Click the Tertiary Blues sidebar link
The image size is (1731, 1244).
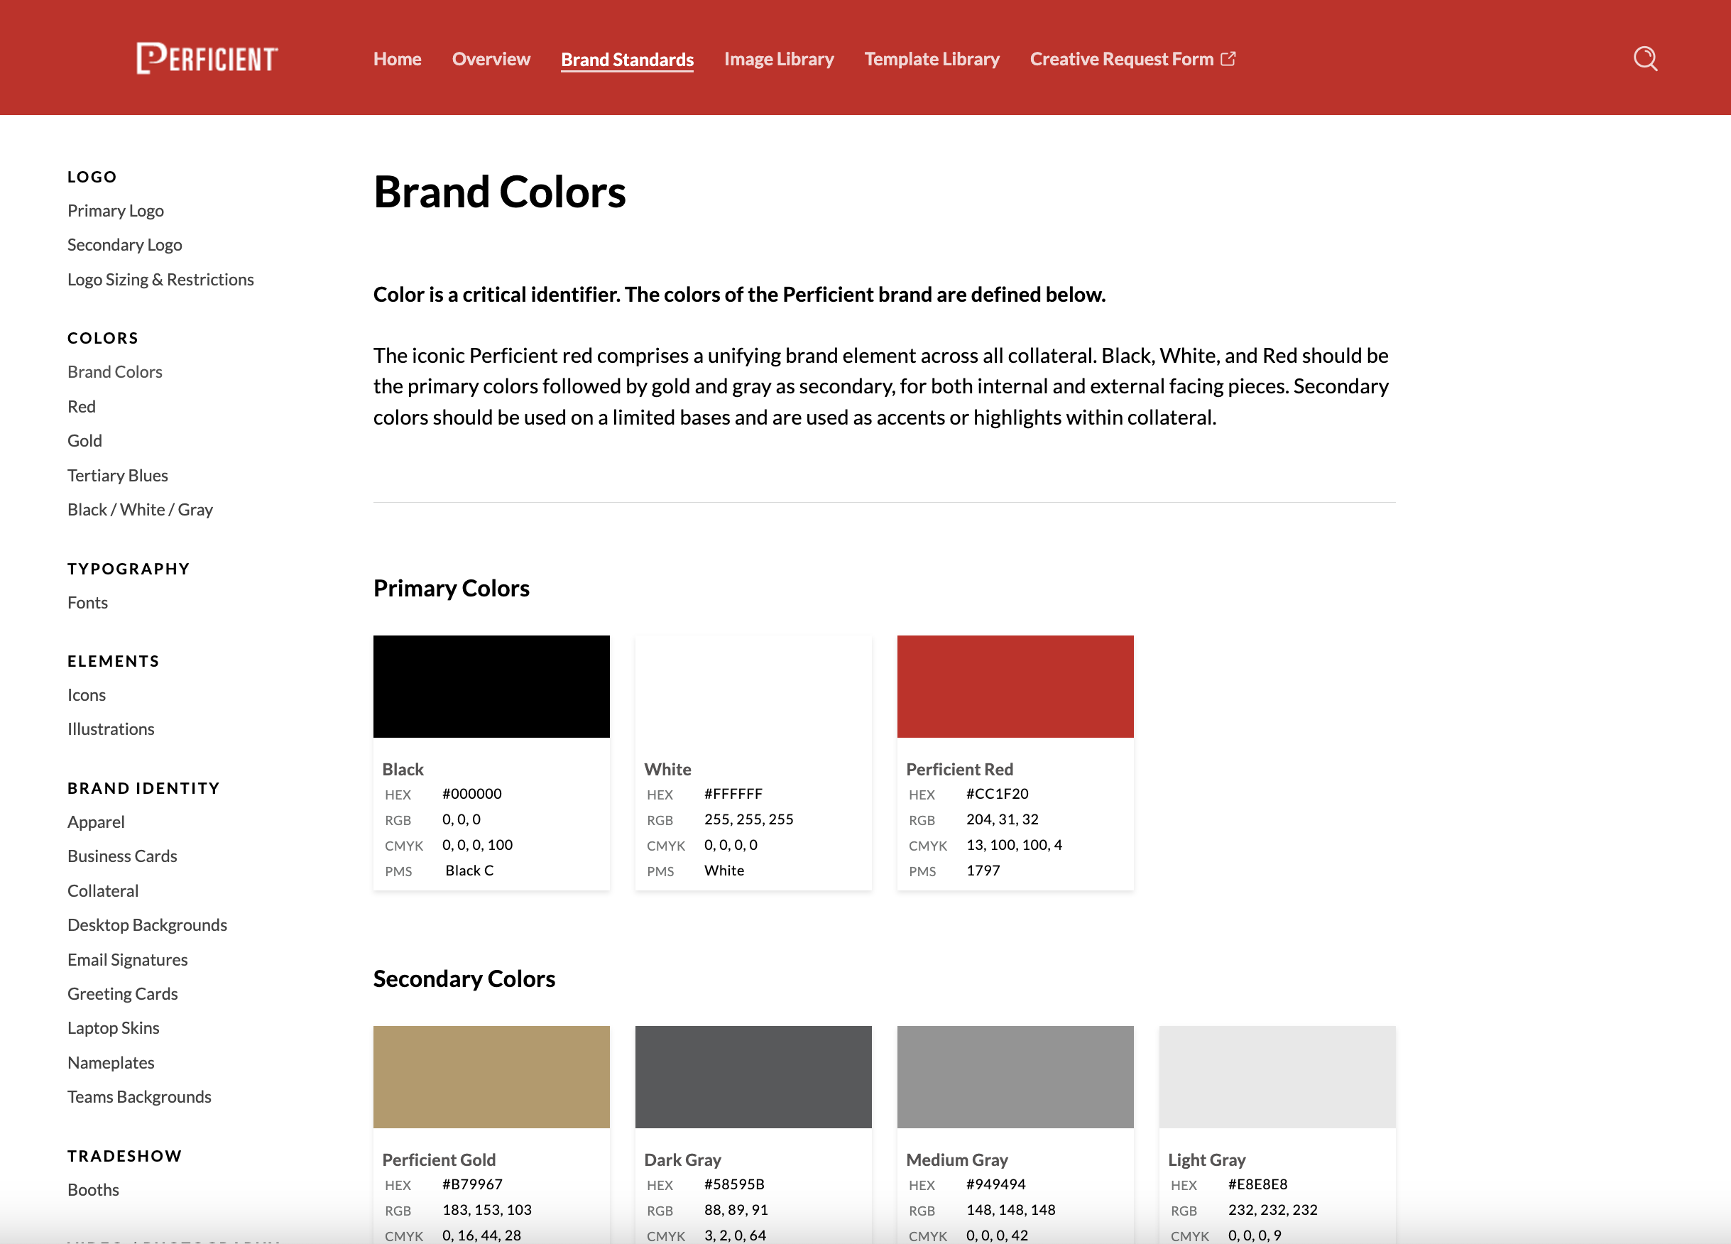[119, 474]
